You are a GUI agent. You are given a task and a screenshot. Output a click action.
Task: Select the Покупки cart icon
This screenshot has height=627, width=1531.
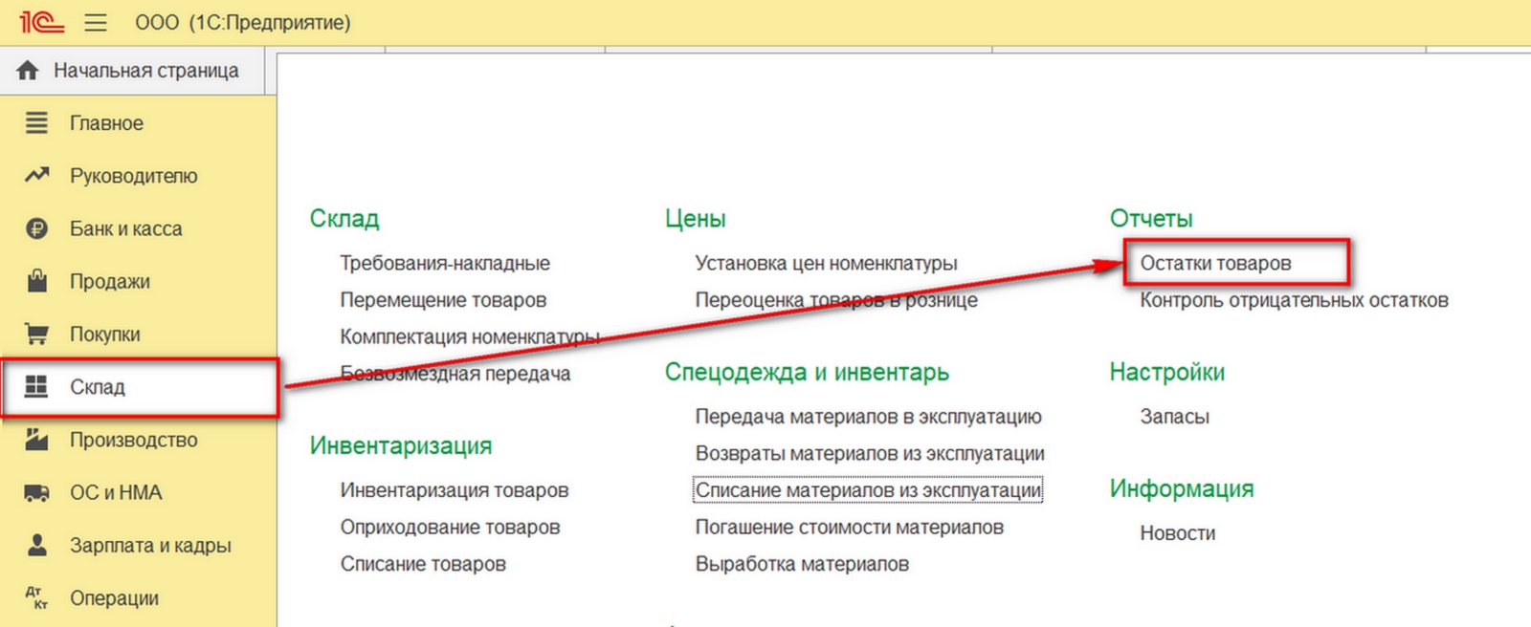tap(36, 334)
